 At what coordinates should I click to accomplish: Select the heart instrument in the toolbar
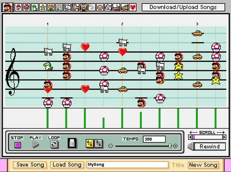[x=133, y=7]
